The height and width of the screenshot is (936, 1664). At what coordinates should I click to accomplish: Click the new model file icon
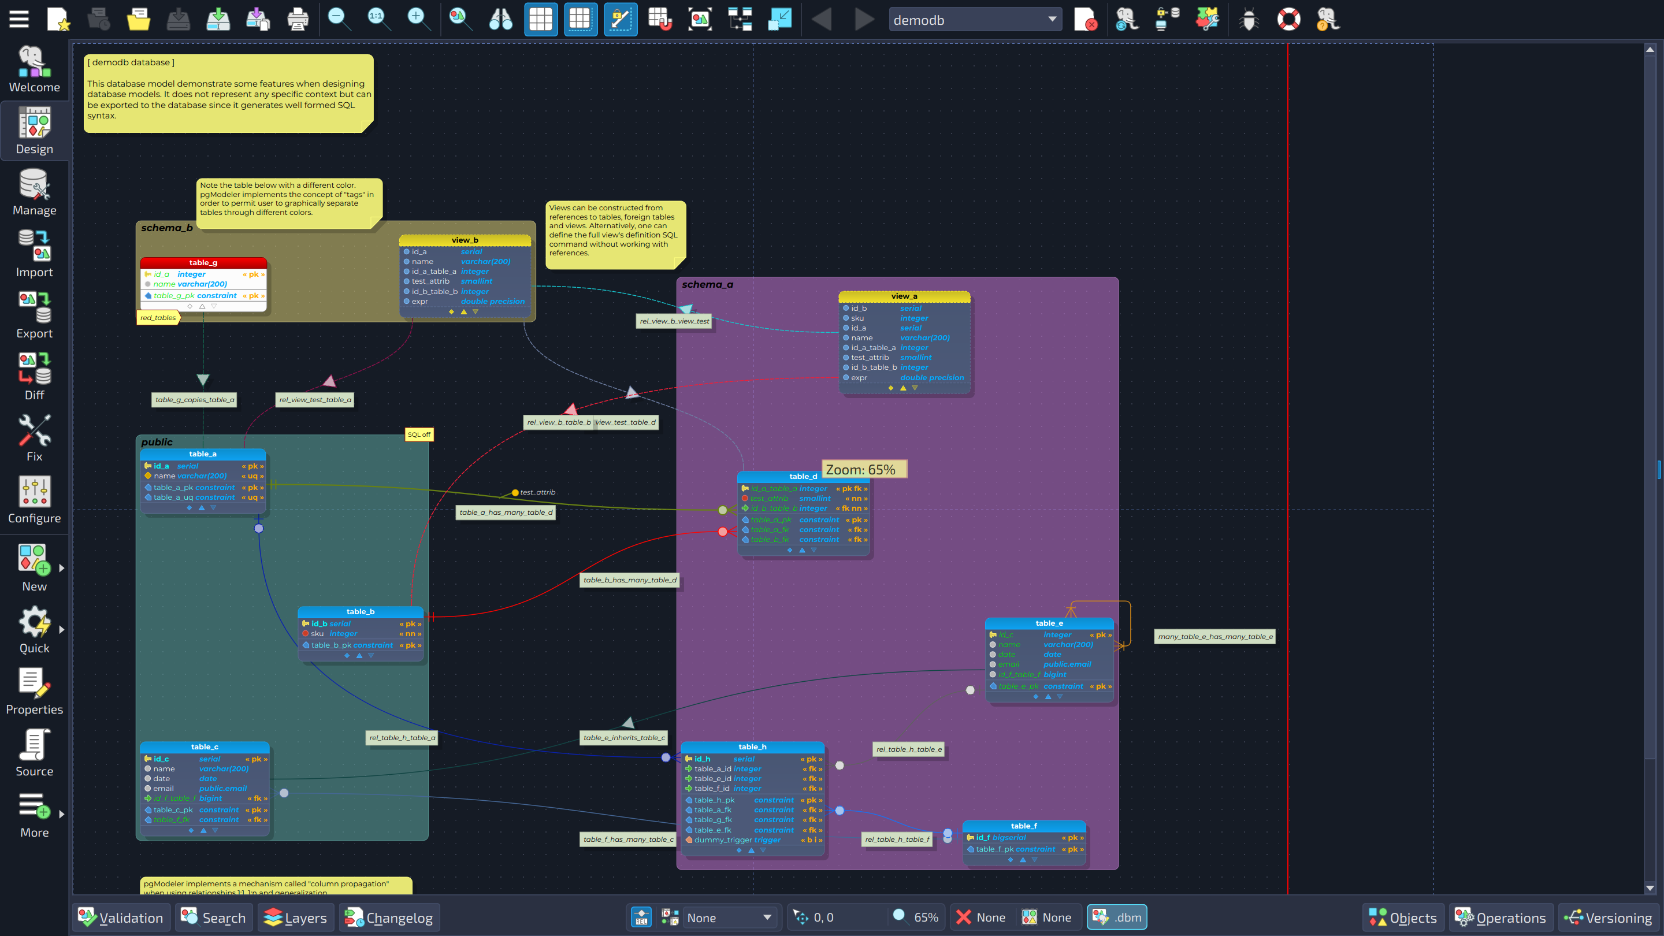[x=58, y=20]
